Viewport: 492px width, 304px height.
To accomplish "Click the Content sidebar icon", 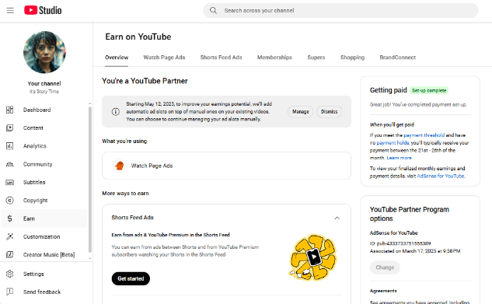I will point(10,128).
